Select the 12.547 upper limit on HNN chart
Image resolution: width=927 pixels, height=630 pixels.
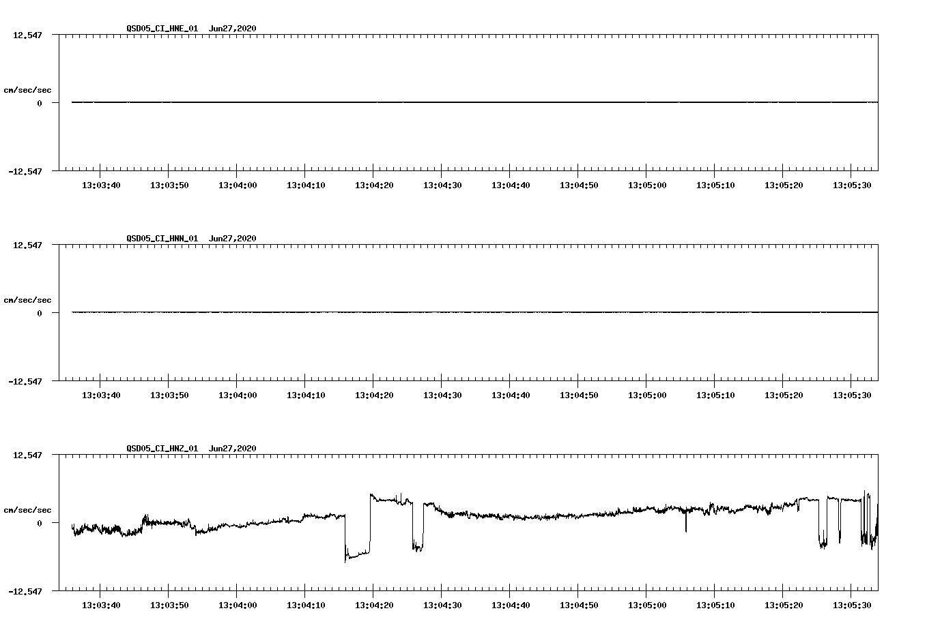pyautogui.click(x=28, y=245)
